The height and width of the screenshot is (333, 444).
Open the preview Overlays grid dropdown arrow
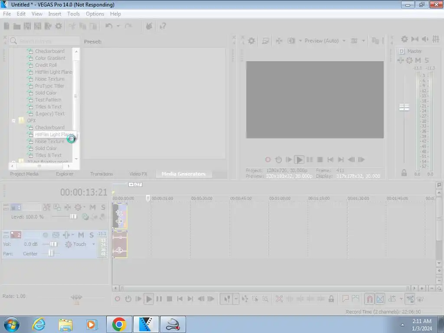click(363, 41)
